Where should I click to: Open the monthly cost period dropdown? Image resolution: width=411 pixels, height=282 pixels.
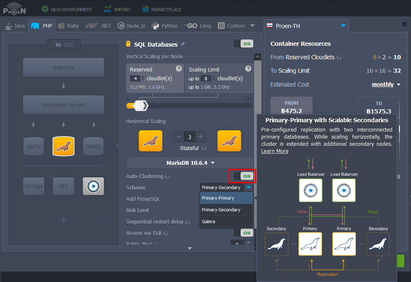tap(386, 84)
